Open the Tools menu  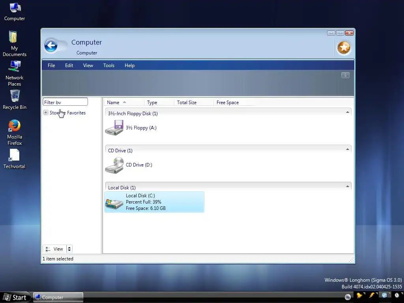pos(109,65)
